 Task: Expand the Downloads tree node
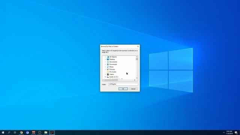[x=105, y=64]
